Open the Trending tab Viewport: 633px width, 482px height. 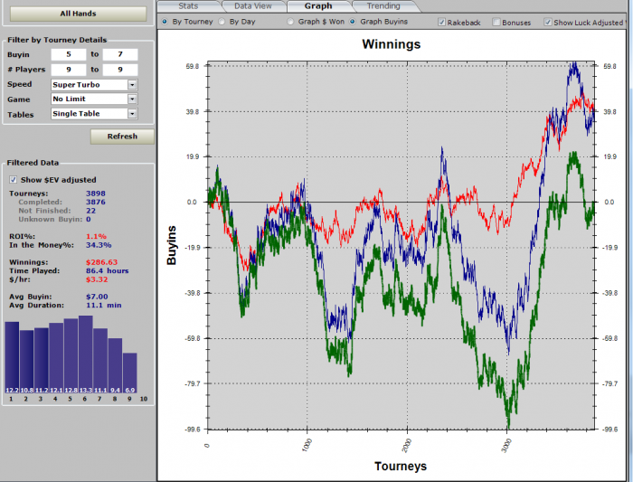(383, 6)
